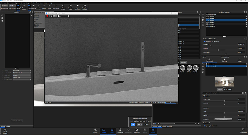Viewport: 248px width, 135px height.
Task: Click Save As in the save reminder
Action: click(x=139, y=125)
